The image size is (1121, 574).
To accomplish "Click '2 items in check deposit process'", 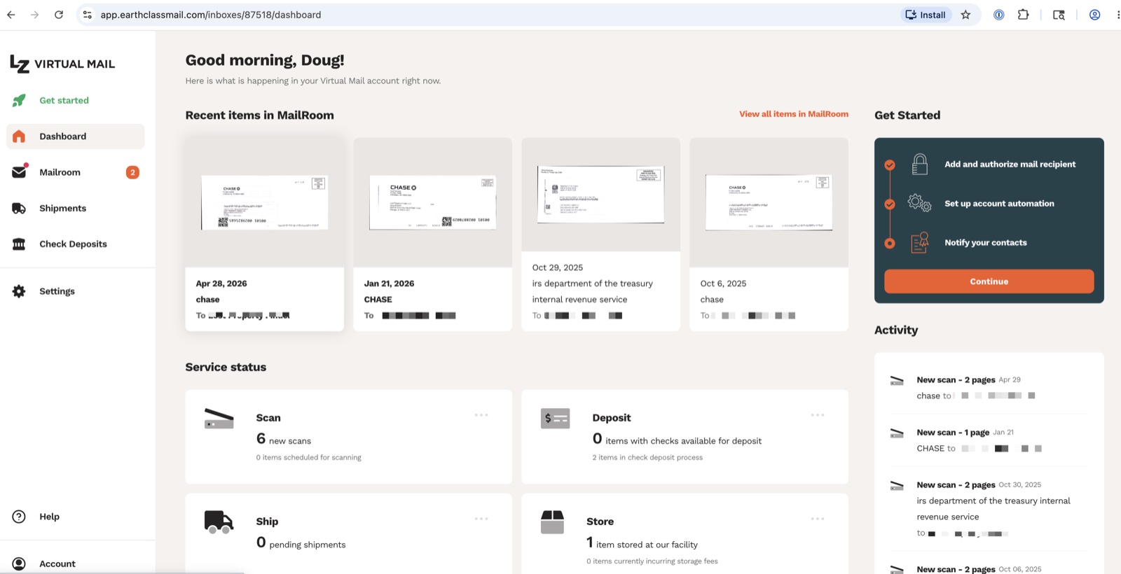I will pos(647,458).
